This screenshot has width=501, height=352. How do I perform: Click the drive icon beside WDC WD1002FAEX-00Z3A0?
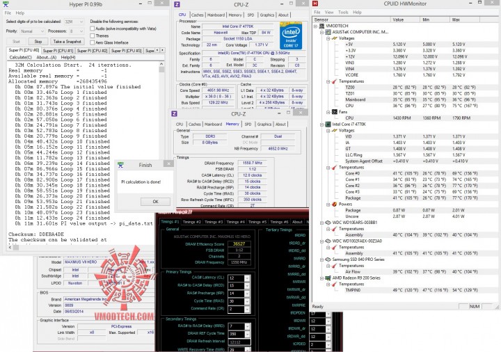click(328, 241)
